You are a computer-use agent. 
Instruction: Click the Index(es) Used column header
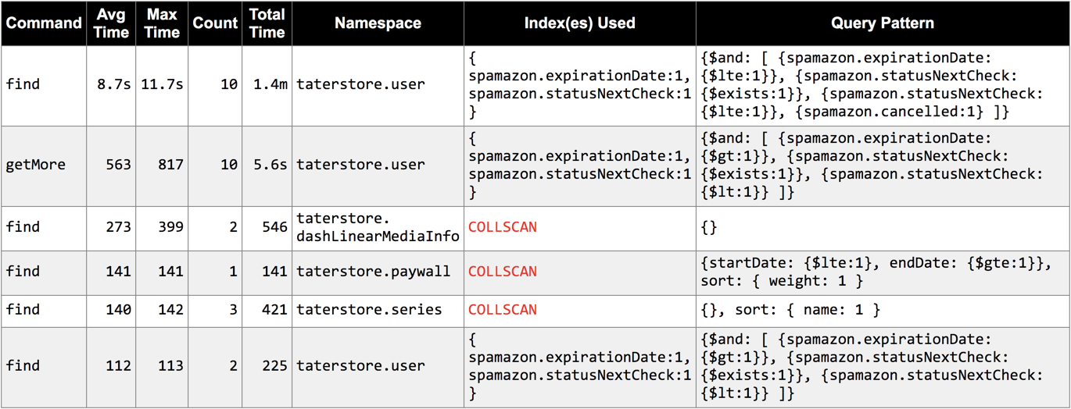coord(580,23)
